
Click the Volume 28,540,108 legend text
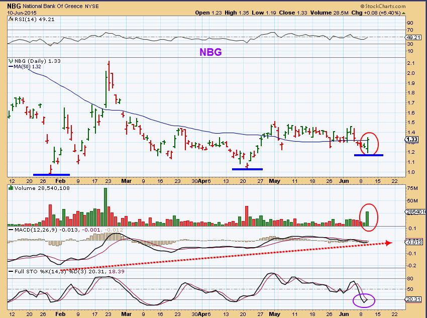point(42,188)
